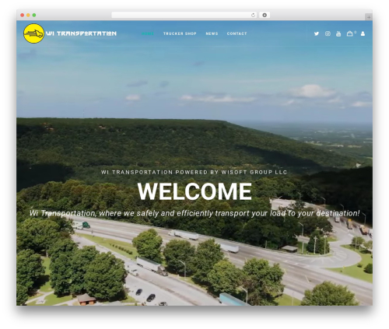Click the WELCOME heading
The height and width of the screenshot is (329, 389).
click(194, 191)
